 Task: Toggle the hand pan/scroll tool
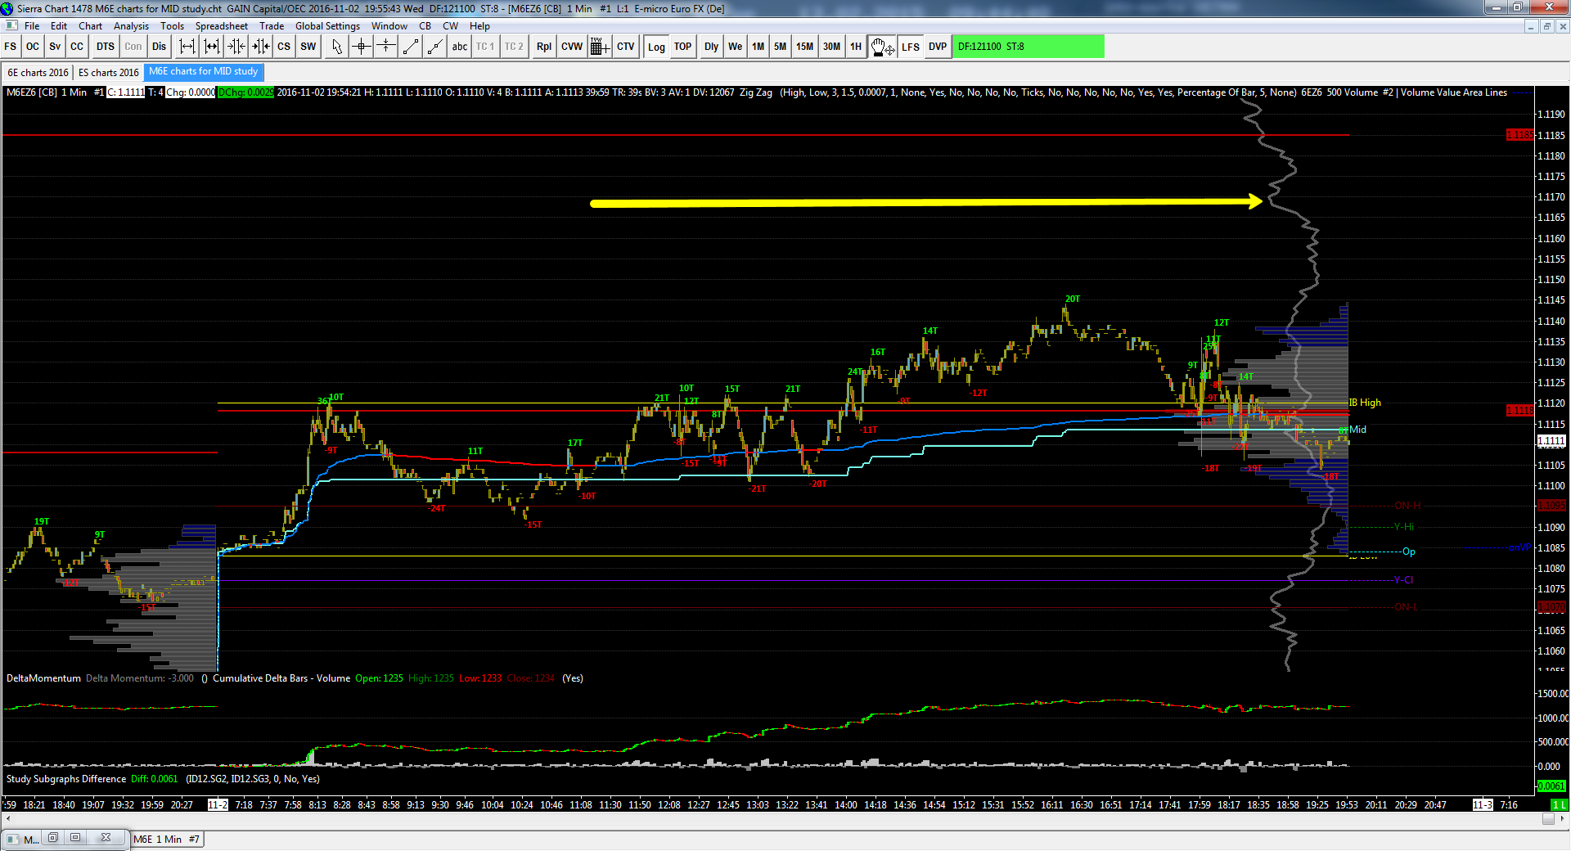(x=883, y=47)
